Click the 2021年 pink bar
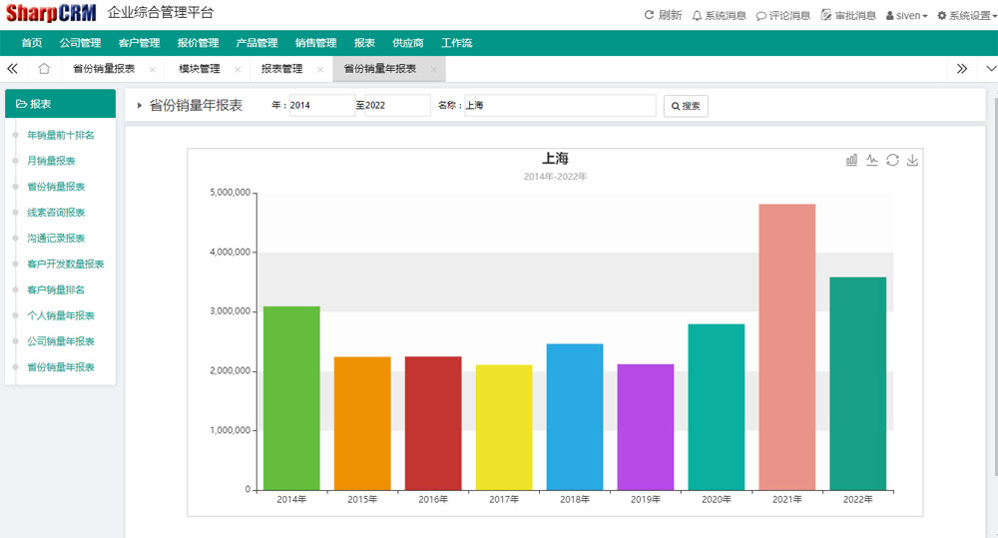This screenshot has width=998, height=538. (786, 346)
